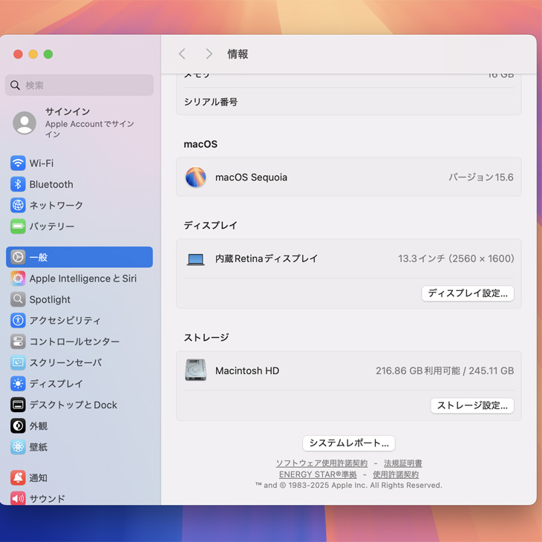Open Spotlight settings
Screen dimensions: 542x542
pyautogui.click(x=50, y=299)
